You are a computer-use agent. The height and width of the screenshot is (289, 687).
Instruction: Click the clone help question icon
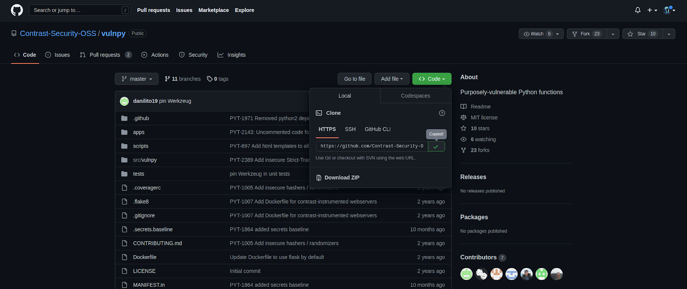[442, 113]
